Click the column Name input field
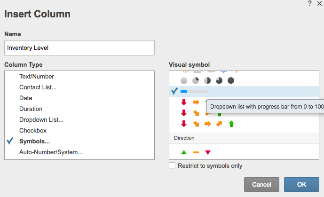This screenshot has width=324, height=197. point(79,47)
